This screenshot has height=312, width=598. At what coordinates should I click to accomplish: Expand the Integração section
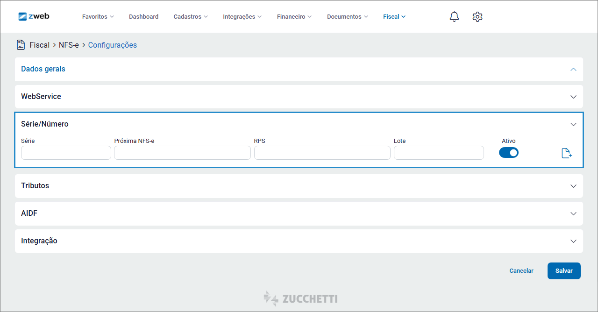pos(573,241)
